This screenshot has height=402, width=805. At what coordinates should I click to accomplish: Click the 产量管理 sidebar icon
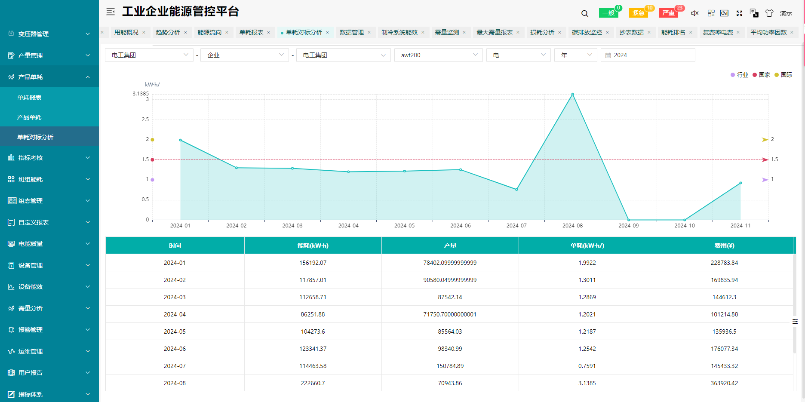[x=11, y=55]
